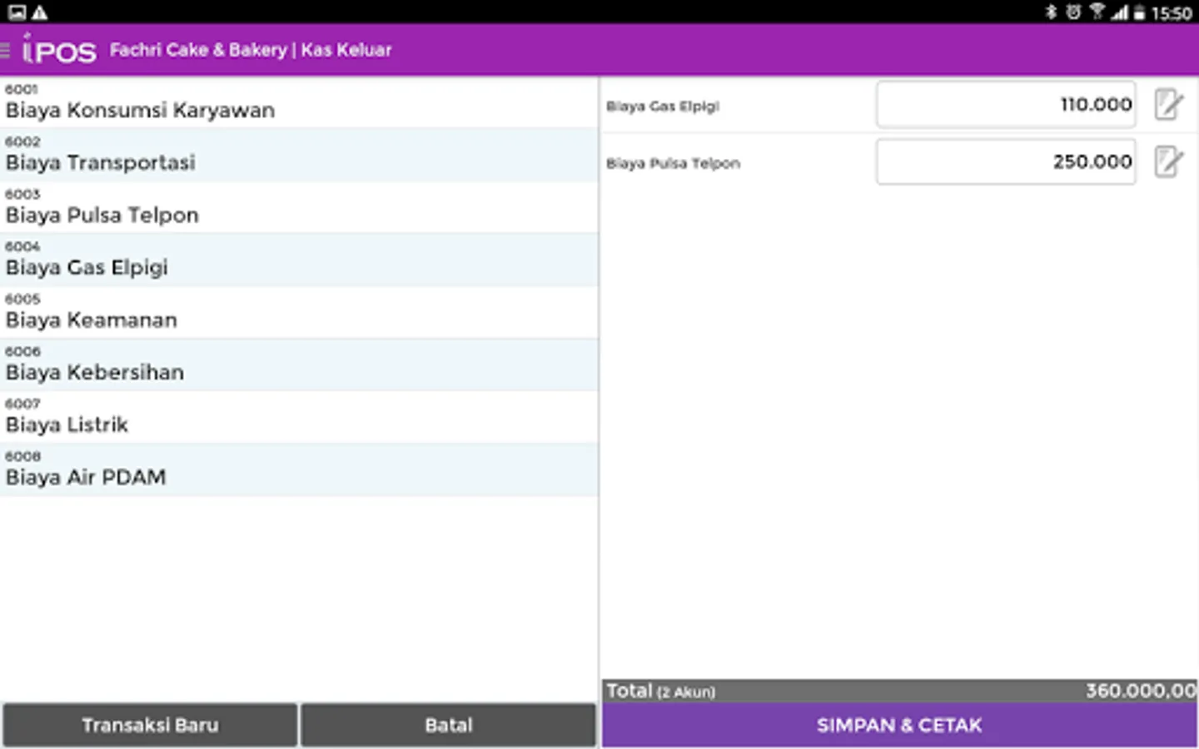The height and width of the screenshot is (749, 1199).
Task: Click the warning triangle status icon
Action: point(39,11)
